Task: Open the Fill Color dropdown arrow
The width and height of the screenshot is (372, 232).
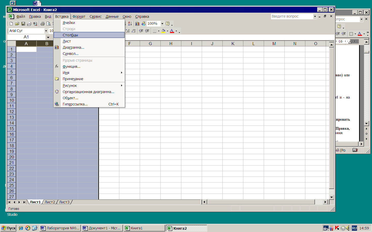Action: pyautogui.click(x=167, y=31)
